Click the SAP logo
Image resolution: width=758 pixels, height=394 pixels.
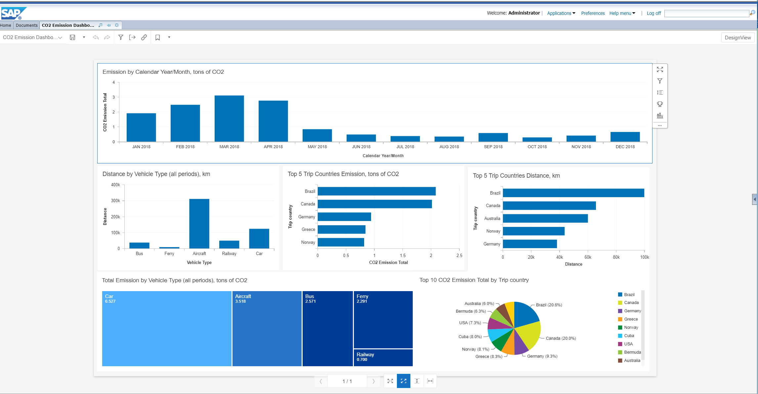[14, 13]
